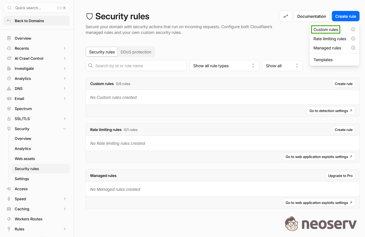
Task: Click the magnifier icon in rule search box
Action: pyautogui.click(x=90, y=66)
